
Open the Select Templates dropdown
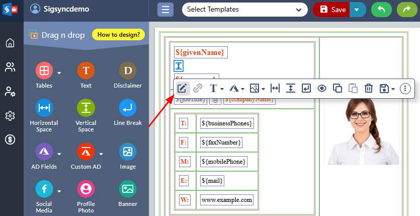[244, 10]
